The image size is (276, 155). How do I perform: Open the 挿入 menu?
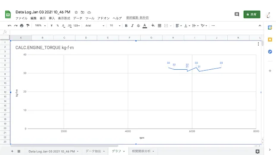52,18
